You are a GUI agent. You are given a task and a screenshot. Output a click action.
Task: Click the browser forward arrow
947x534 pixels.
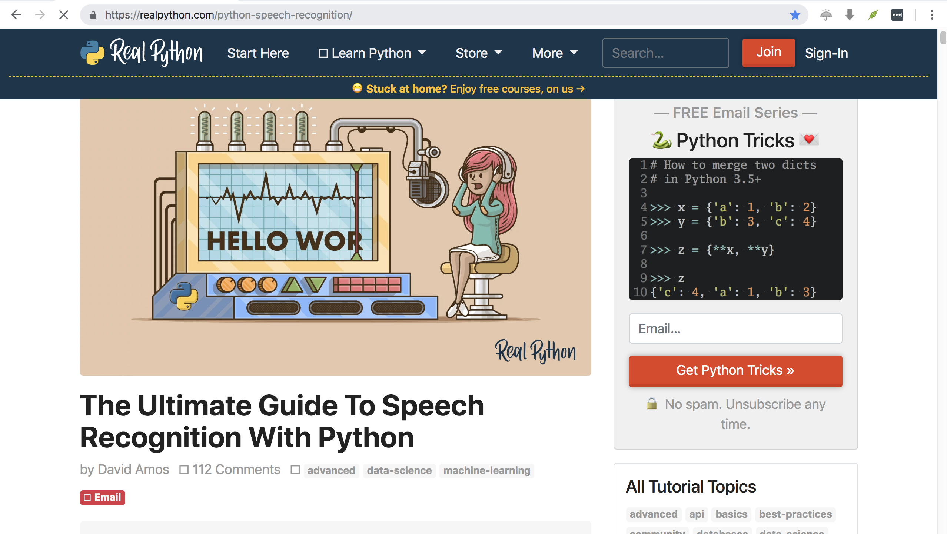(x=40, y=15)
